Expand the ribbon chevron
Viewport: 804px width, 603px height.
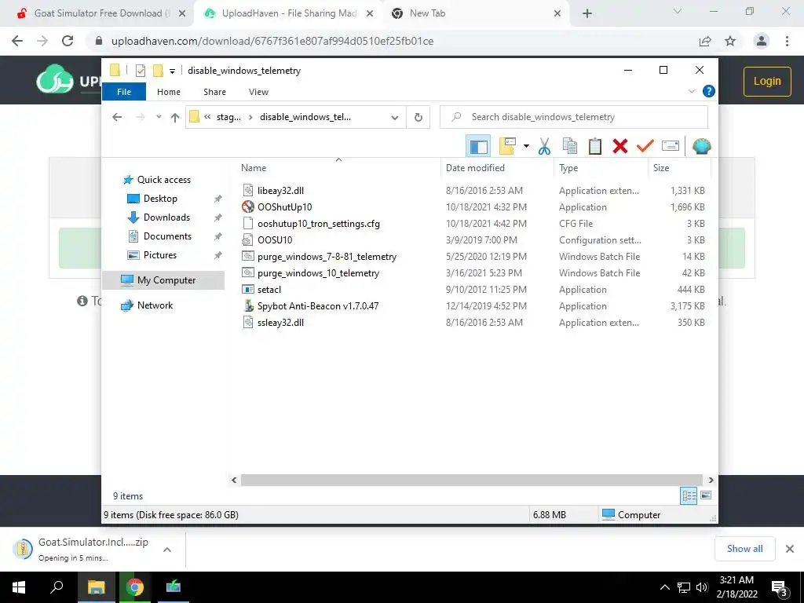click(x=692, y=91)
